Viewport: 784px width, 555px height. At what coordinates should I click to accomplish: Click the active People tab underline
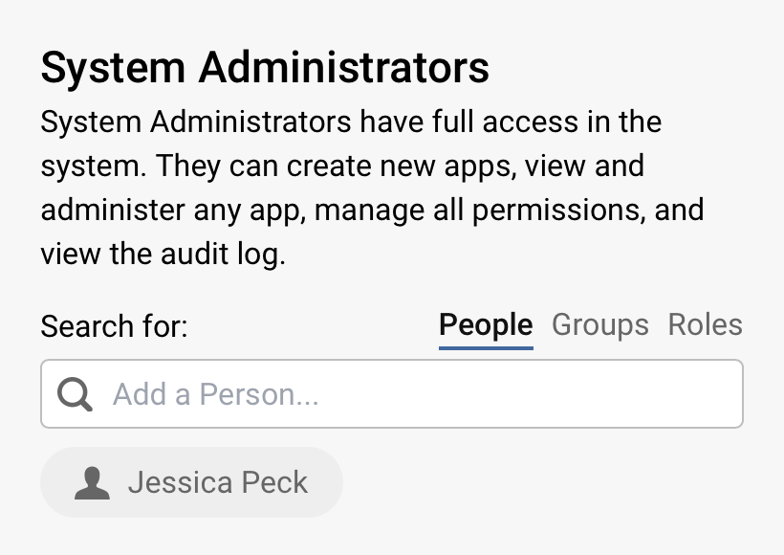485,342
